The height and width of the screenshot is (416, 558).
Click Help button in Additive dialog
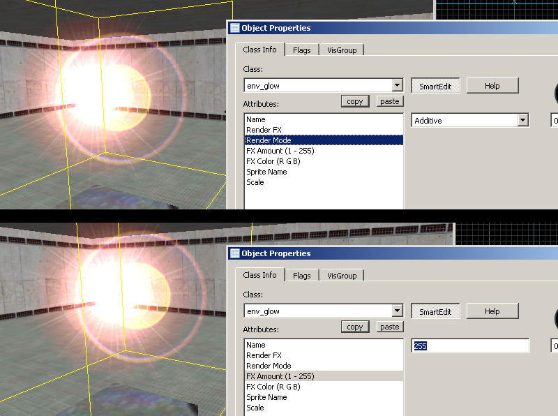[492, 86]
